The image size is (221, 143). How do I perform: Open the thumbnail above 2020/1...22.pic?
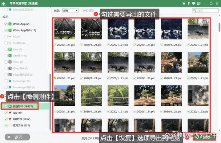(198, 96)
